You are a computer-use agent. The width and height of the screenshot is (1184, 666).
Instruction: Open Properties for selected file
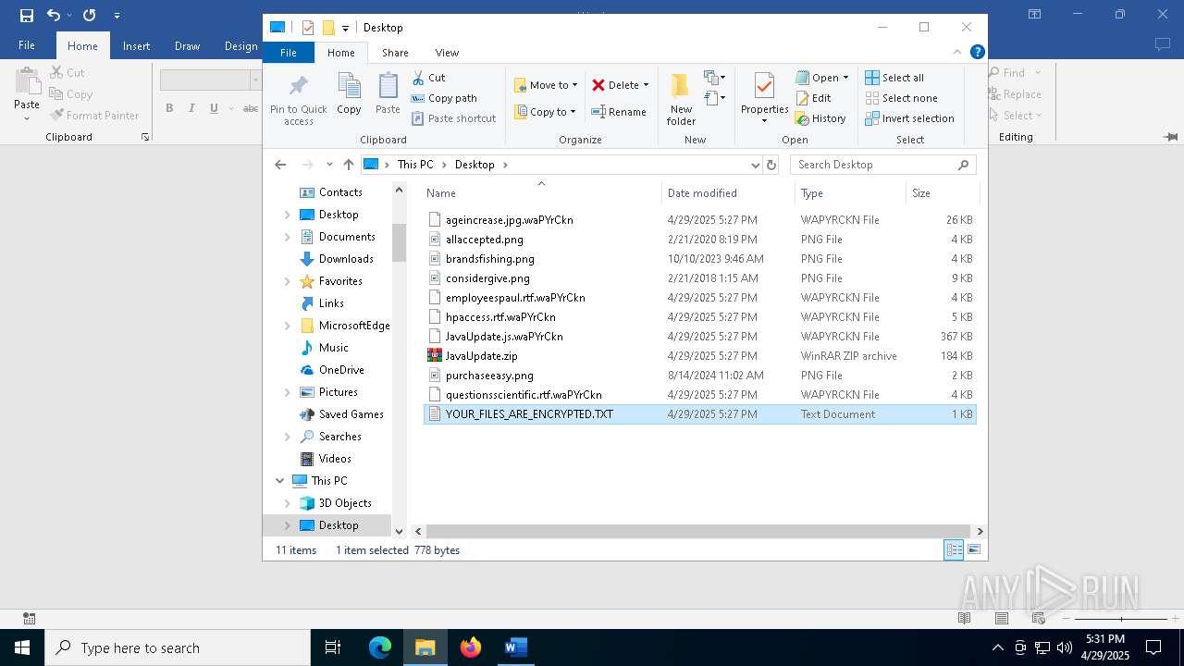pyautogui.click(x=764, y=98)
